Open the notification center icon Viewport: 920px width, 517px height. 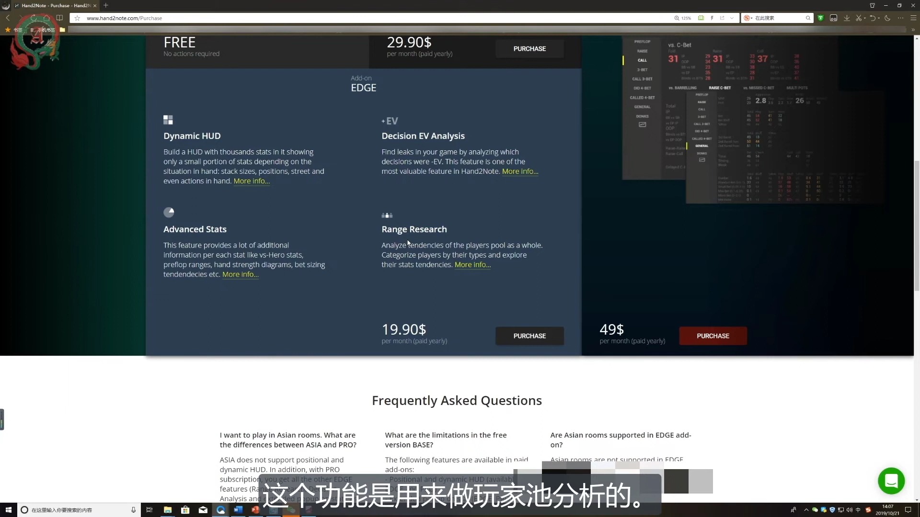(908, 510)
